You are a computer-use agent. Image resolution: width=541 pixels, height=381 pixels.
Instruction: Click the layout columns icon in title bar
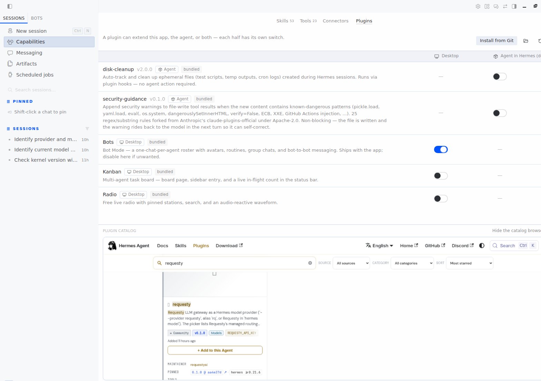point(487,6)
